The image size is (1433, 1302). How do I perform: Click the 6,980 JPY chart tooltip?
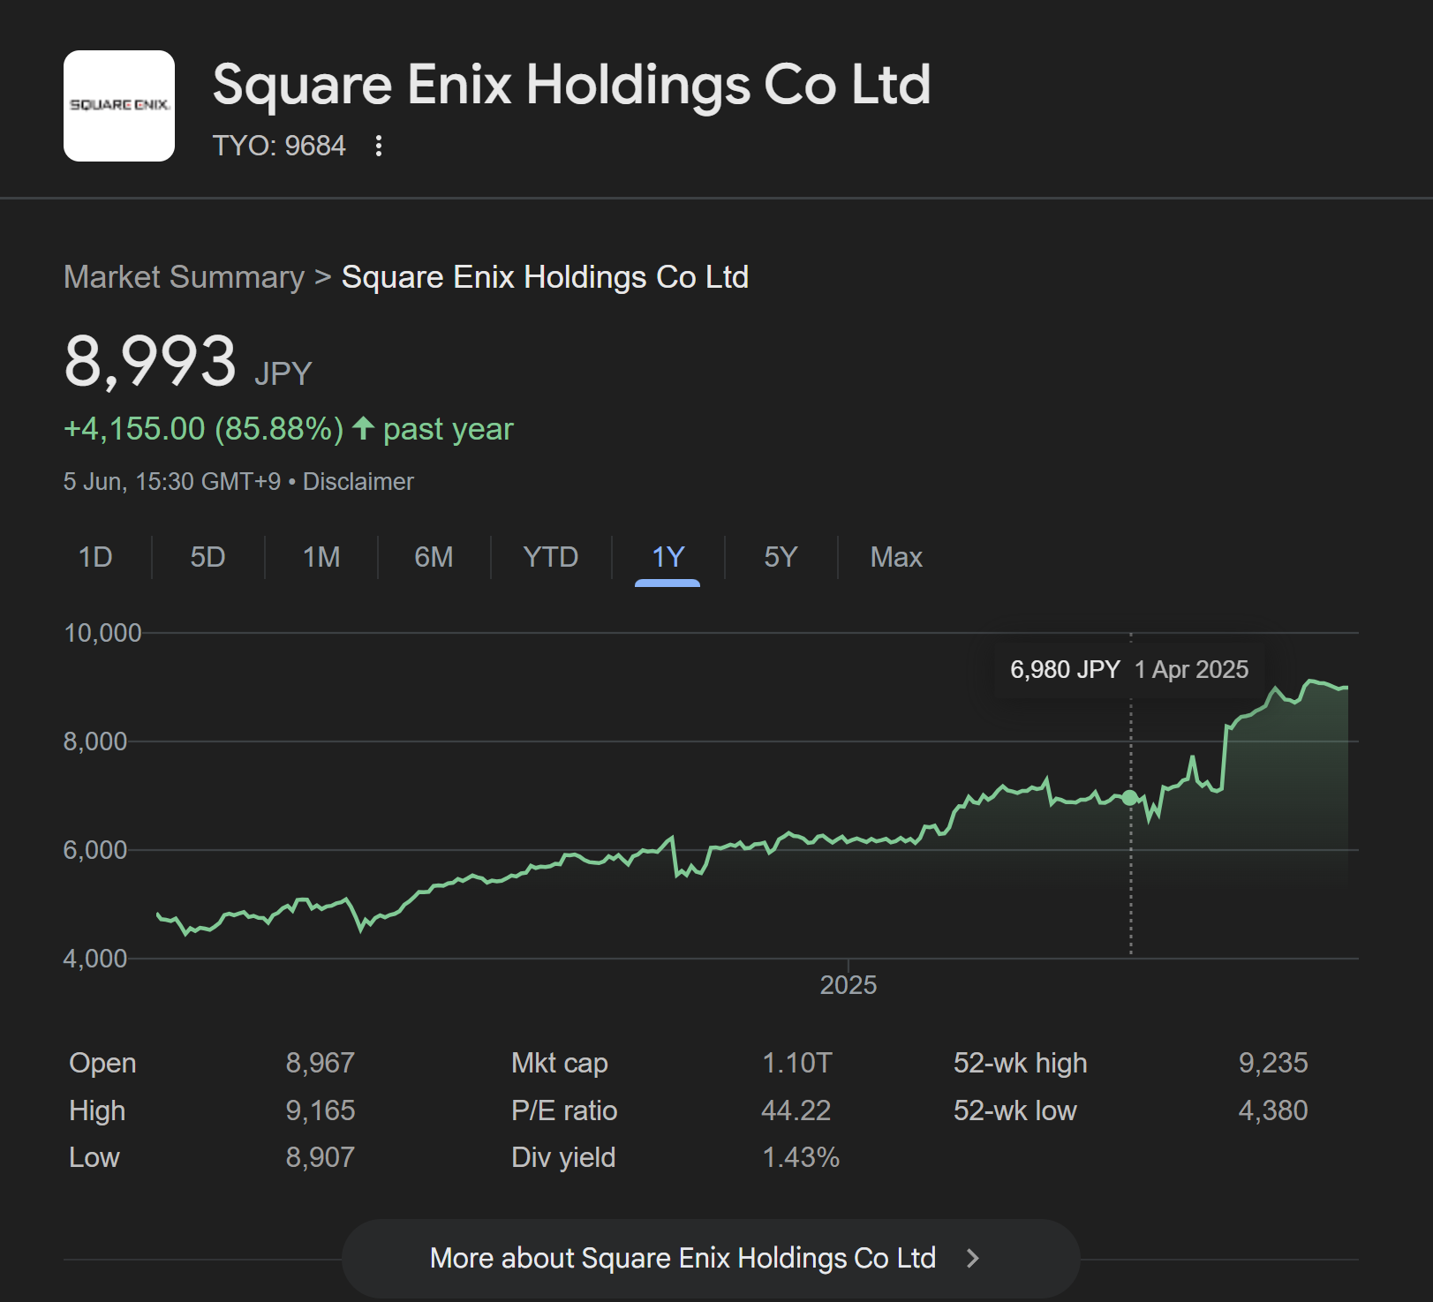pyautogui.click(x=1129, y=670)
